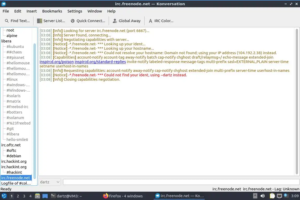Toggle Global Away status

pos(127,21)
